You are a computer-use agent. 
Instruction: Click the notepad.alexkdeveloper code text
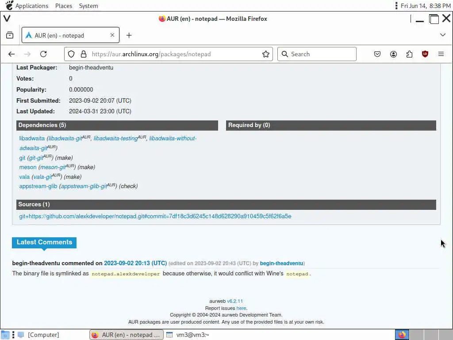pos(126,274)
